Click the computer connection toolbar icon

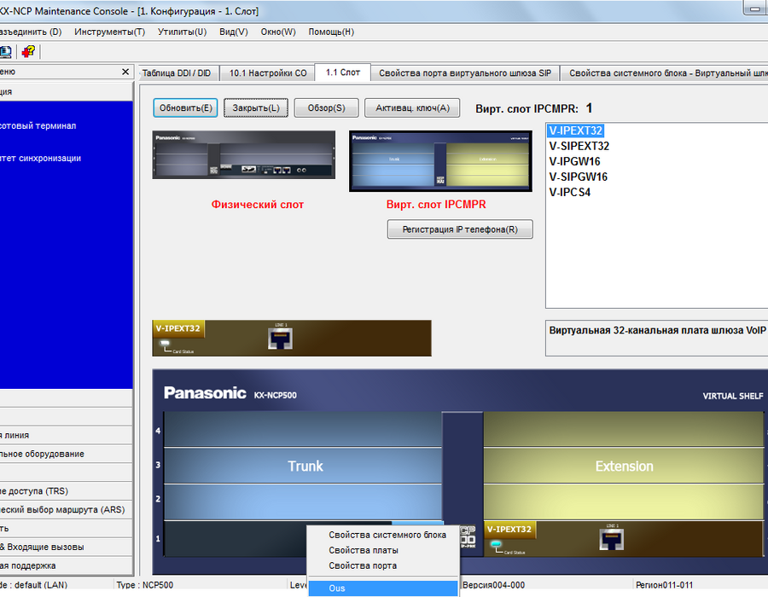pyautogui.click(x=5, y=51)
